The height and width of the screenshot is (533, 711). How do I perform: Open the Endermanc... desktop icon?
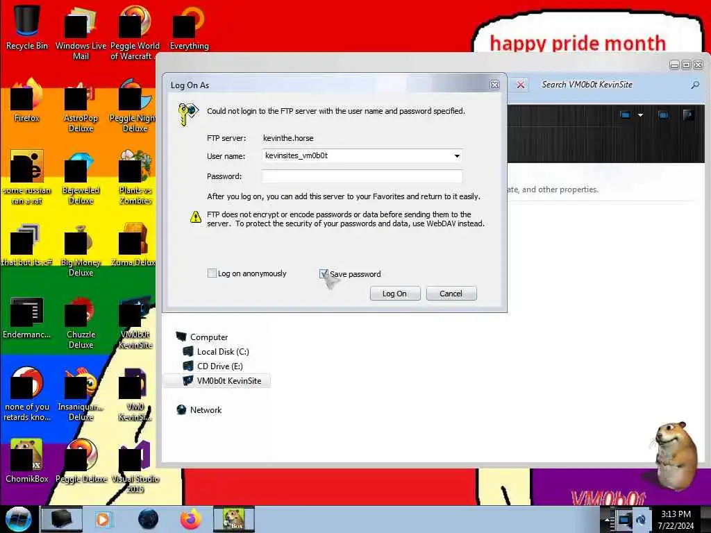click(26, 317)
